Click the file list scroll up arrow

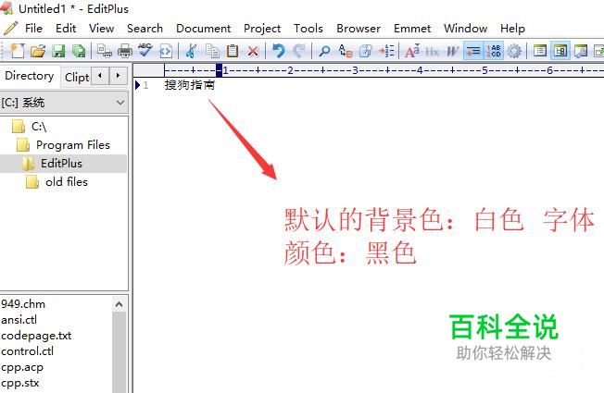[119, 304]
